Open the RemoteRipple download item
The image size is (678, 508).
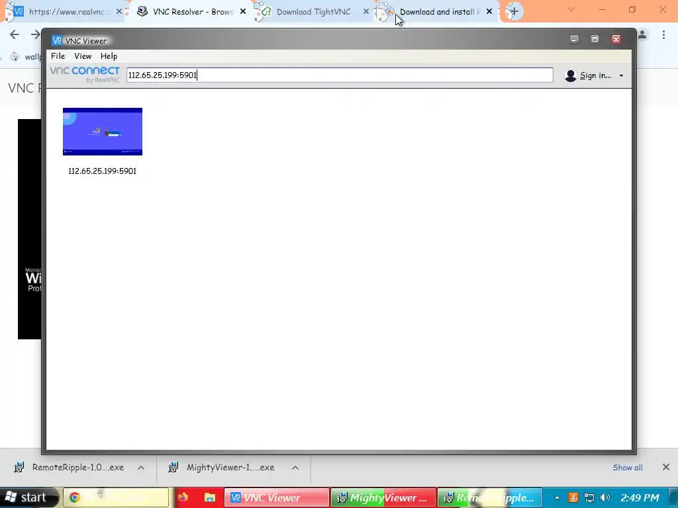click(78, 468)
